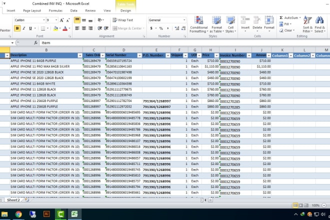Screen dimensions: 330x220
Task: Open Font Color dropdown arrow
Action: point(69,28)
